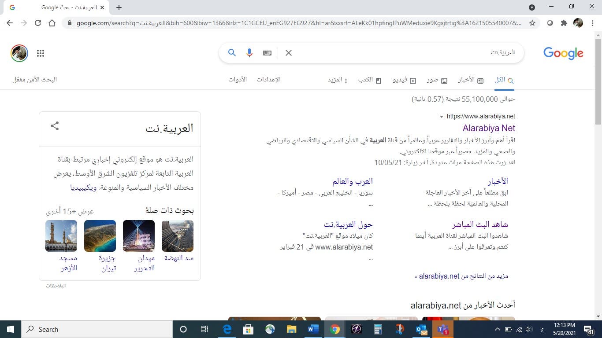Click the browser Back arrow
The height and width of the screenshot is (338, 602).
pos(10,23)
